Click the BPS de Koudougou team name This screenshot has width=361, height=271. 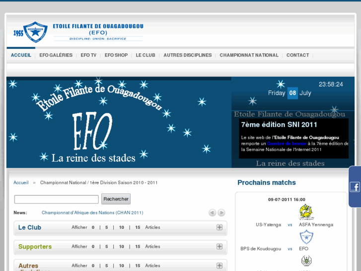click(261, 249)
